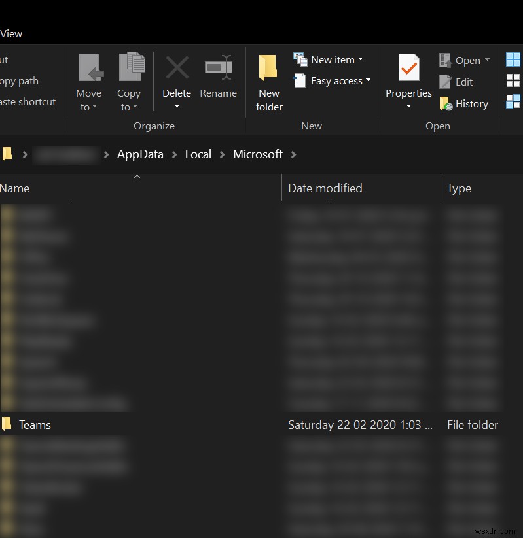Open Properties with the checkmark icon
Screen dimensions: 523x538
pos(408,67)
